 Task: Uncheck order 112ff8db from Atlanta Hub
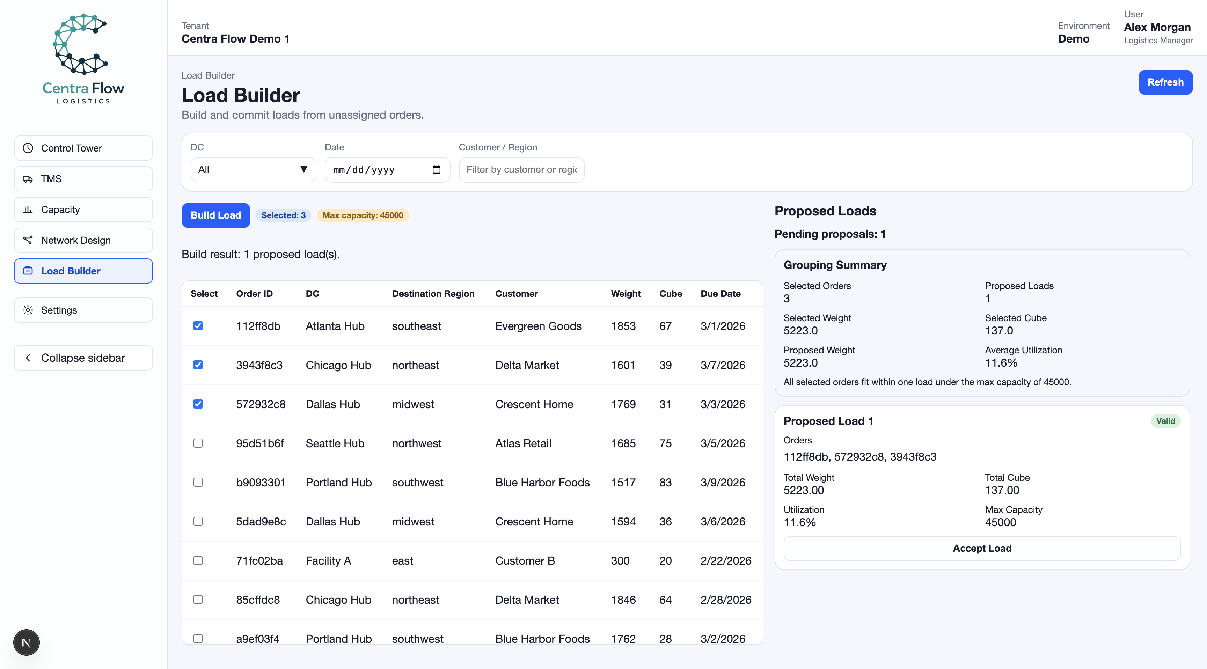(198, 326)
